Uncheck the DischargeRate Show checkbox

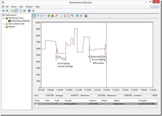point(36,104)
